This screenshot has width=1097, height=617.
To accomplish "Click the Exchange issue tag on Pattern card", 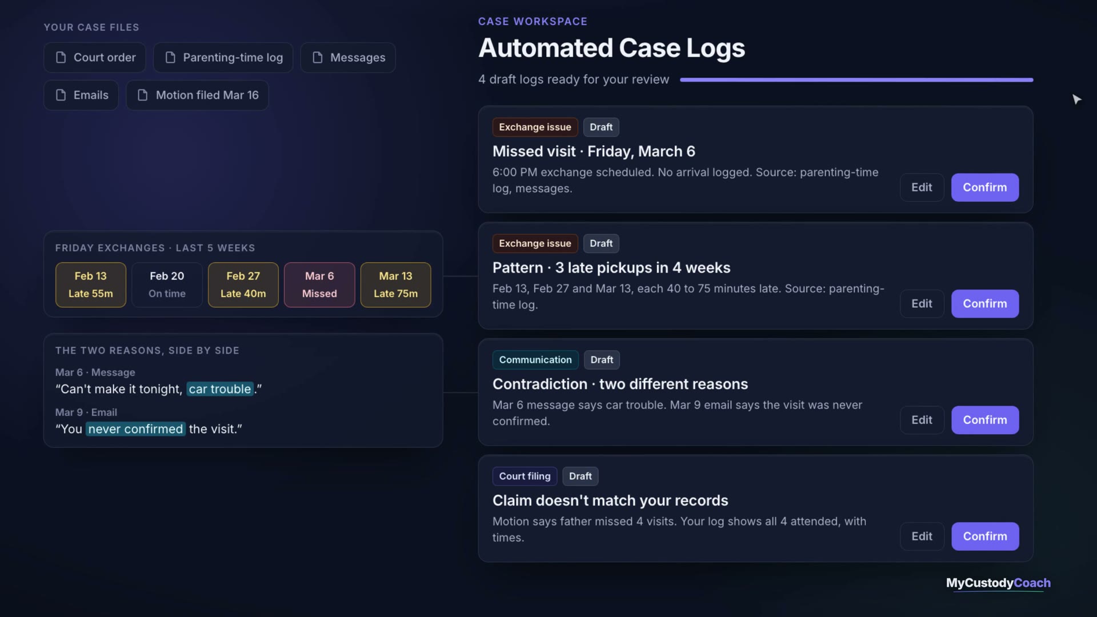I will pyautogui.click(x=535, y=243).
